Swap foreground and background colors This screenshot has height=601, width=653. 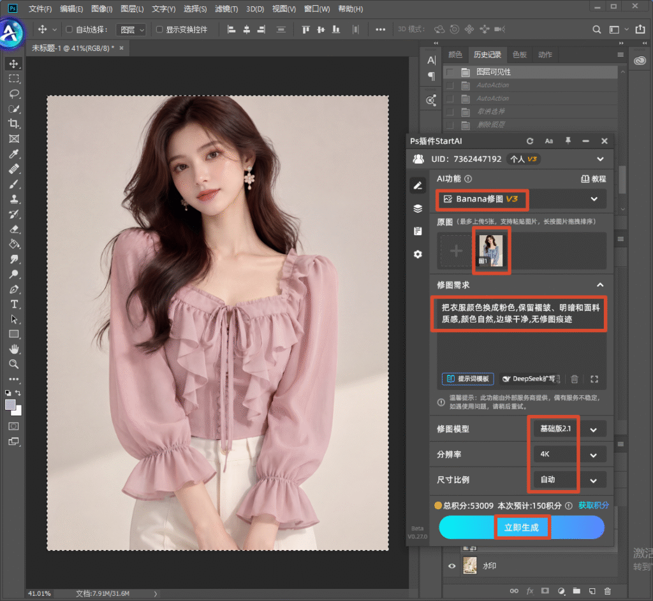[x=18, y=393]
